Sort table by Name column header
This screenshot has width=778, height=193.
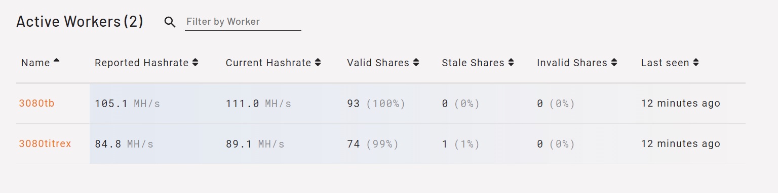35,63
